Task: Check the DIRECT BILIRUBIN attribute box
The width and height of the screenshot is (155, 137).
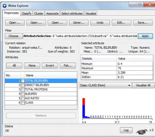Action: coord(23,85)
